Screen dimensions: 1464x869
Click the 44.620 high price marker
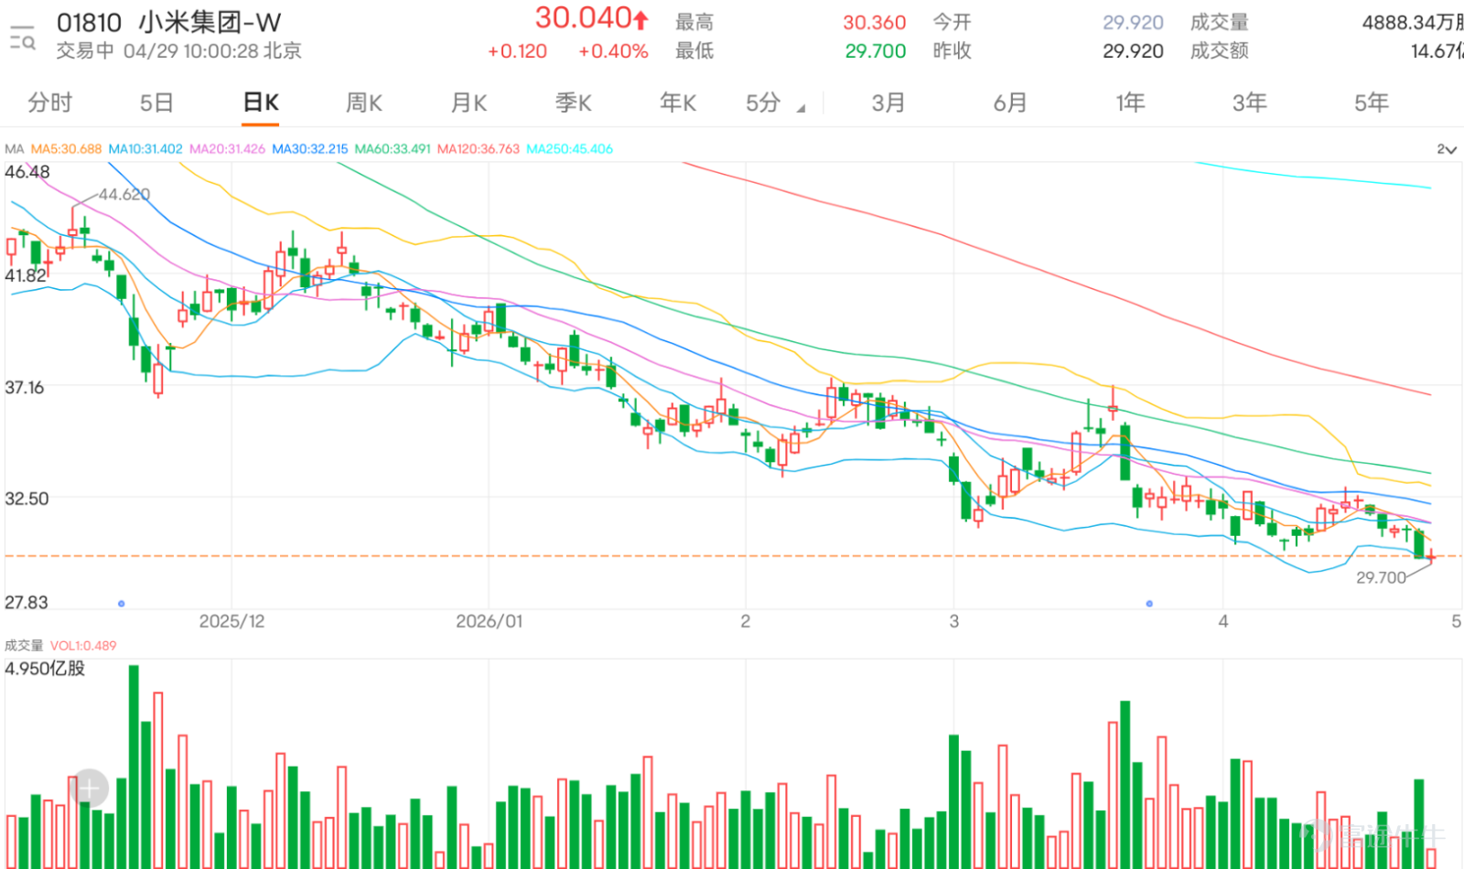click(124, 194)
